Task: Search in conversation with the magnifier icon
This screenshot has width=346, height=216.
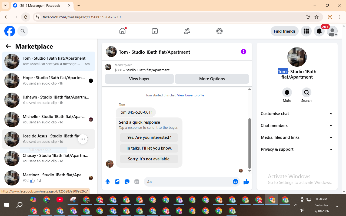Action: pos(307,92)
